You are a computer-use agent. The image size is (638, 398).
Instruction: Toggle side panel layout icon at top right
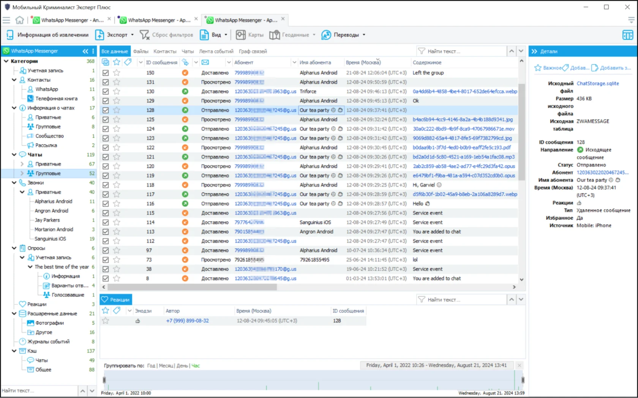(x=627, y=35)
